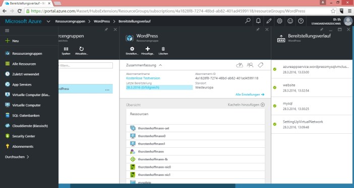The height and width of the screenshot is (188, 354).
Task: Open thorstenhoffmann0 resource
Action: point(195,136)
